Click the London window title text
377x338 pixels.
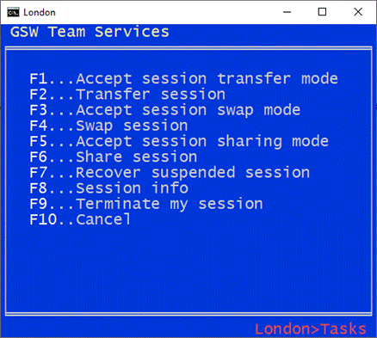tap(40, 12)
